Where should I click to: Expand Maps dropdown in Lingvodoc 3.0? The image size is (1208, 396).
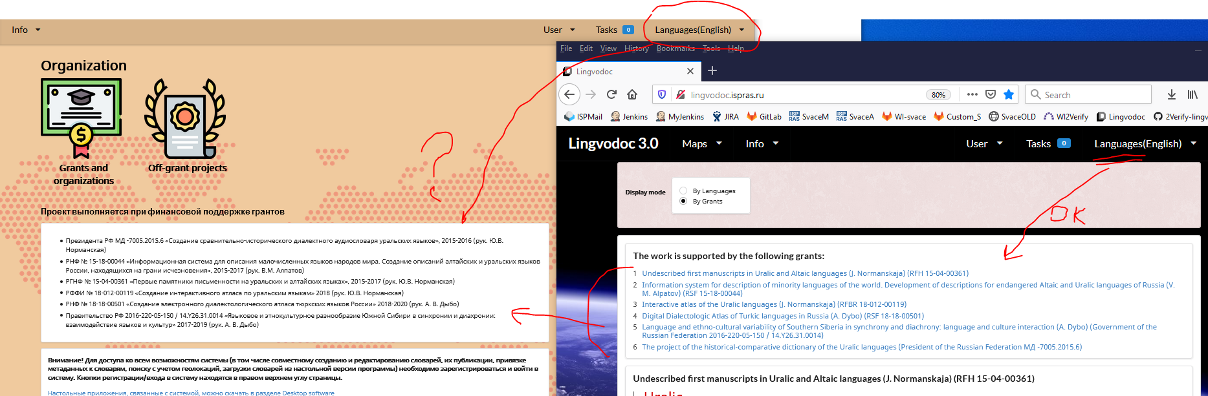(x=701, y=143)
